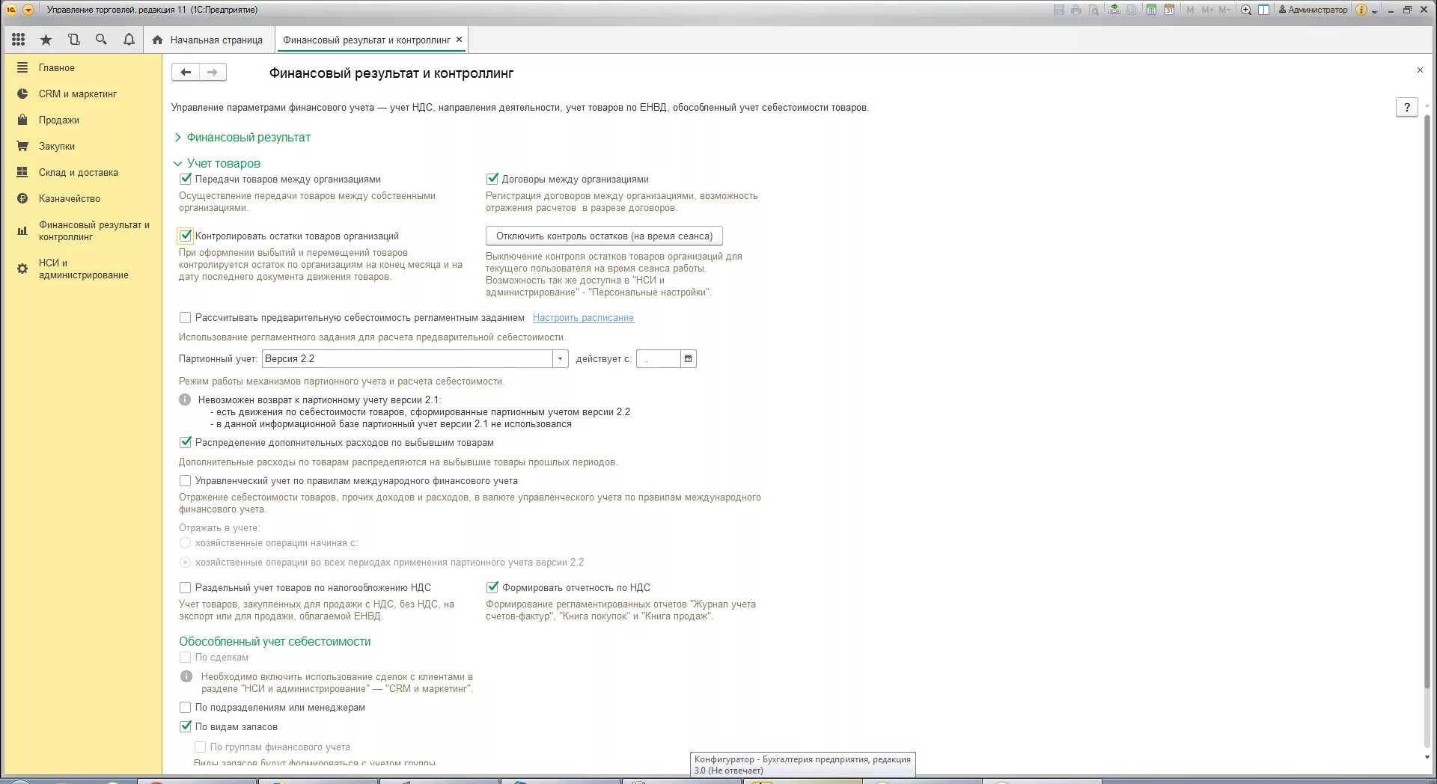Open the sections menu grid icon
1437x784 pixels.
point(19,40)
